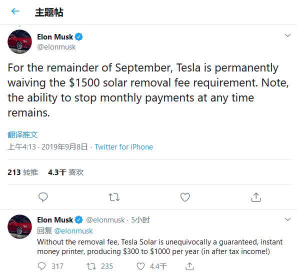View the 4.3千 喜欢 likes list
This screenshot has height=275, width=297.
tap(65, 172)
